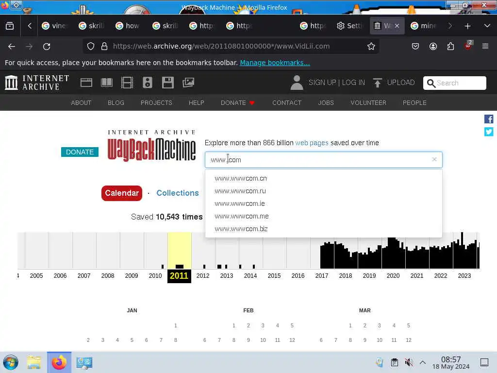Show tracking protection shield info
This screenshot has width=497, height=373.
pos(91,46)
